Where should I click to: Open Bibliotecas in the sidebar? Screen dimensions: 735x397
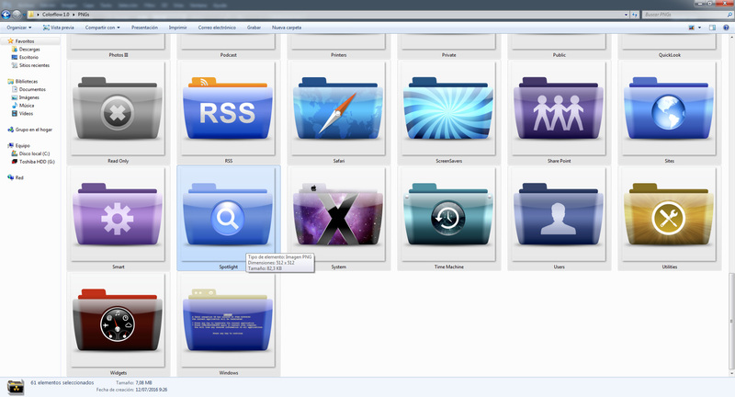[22, 81]
